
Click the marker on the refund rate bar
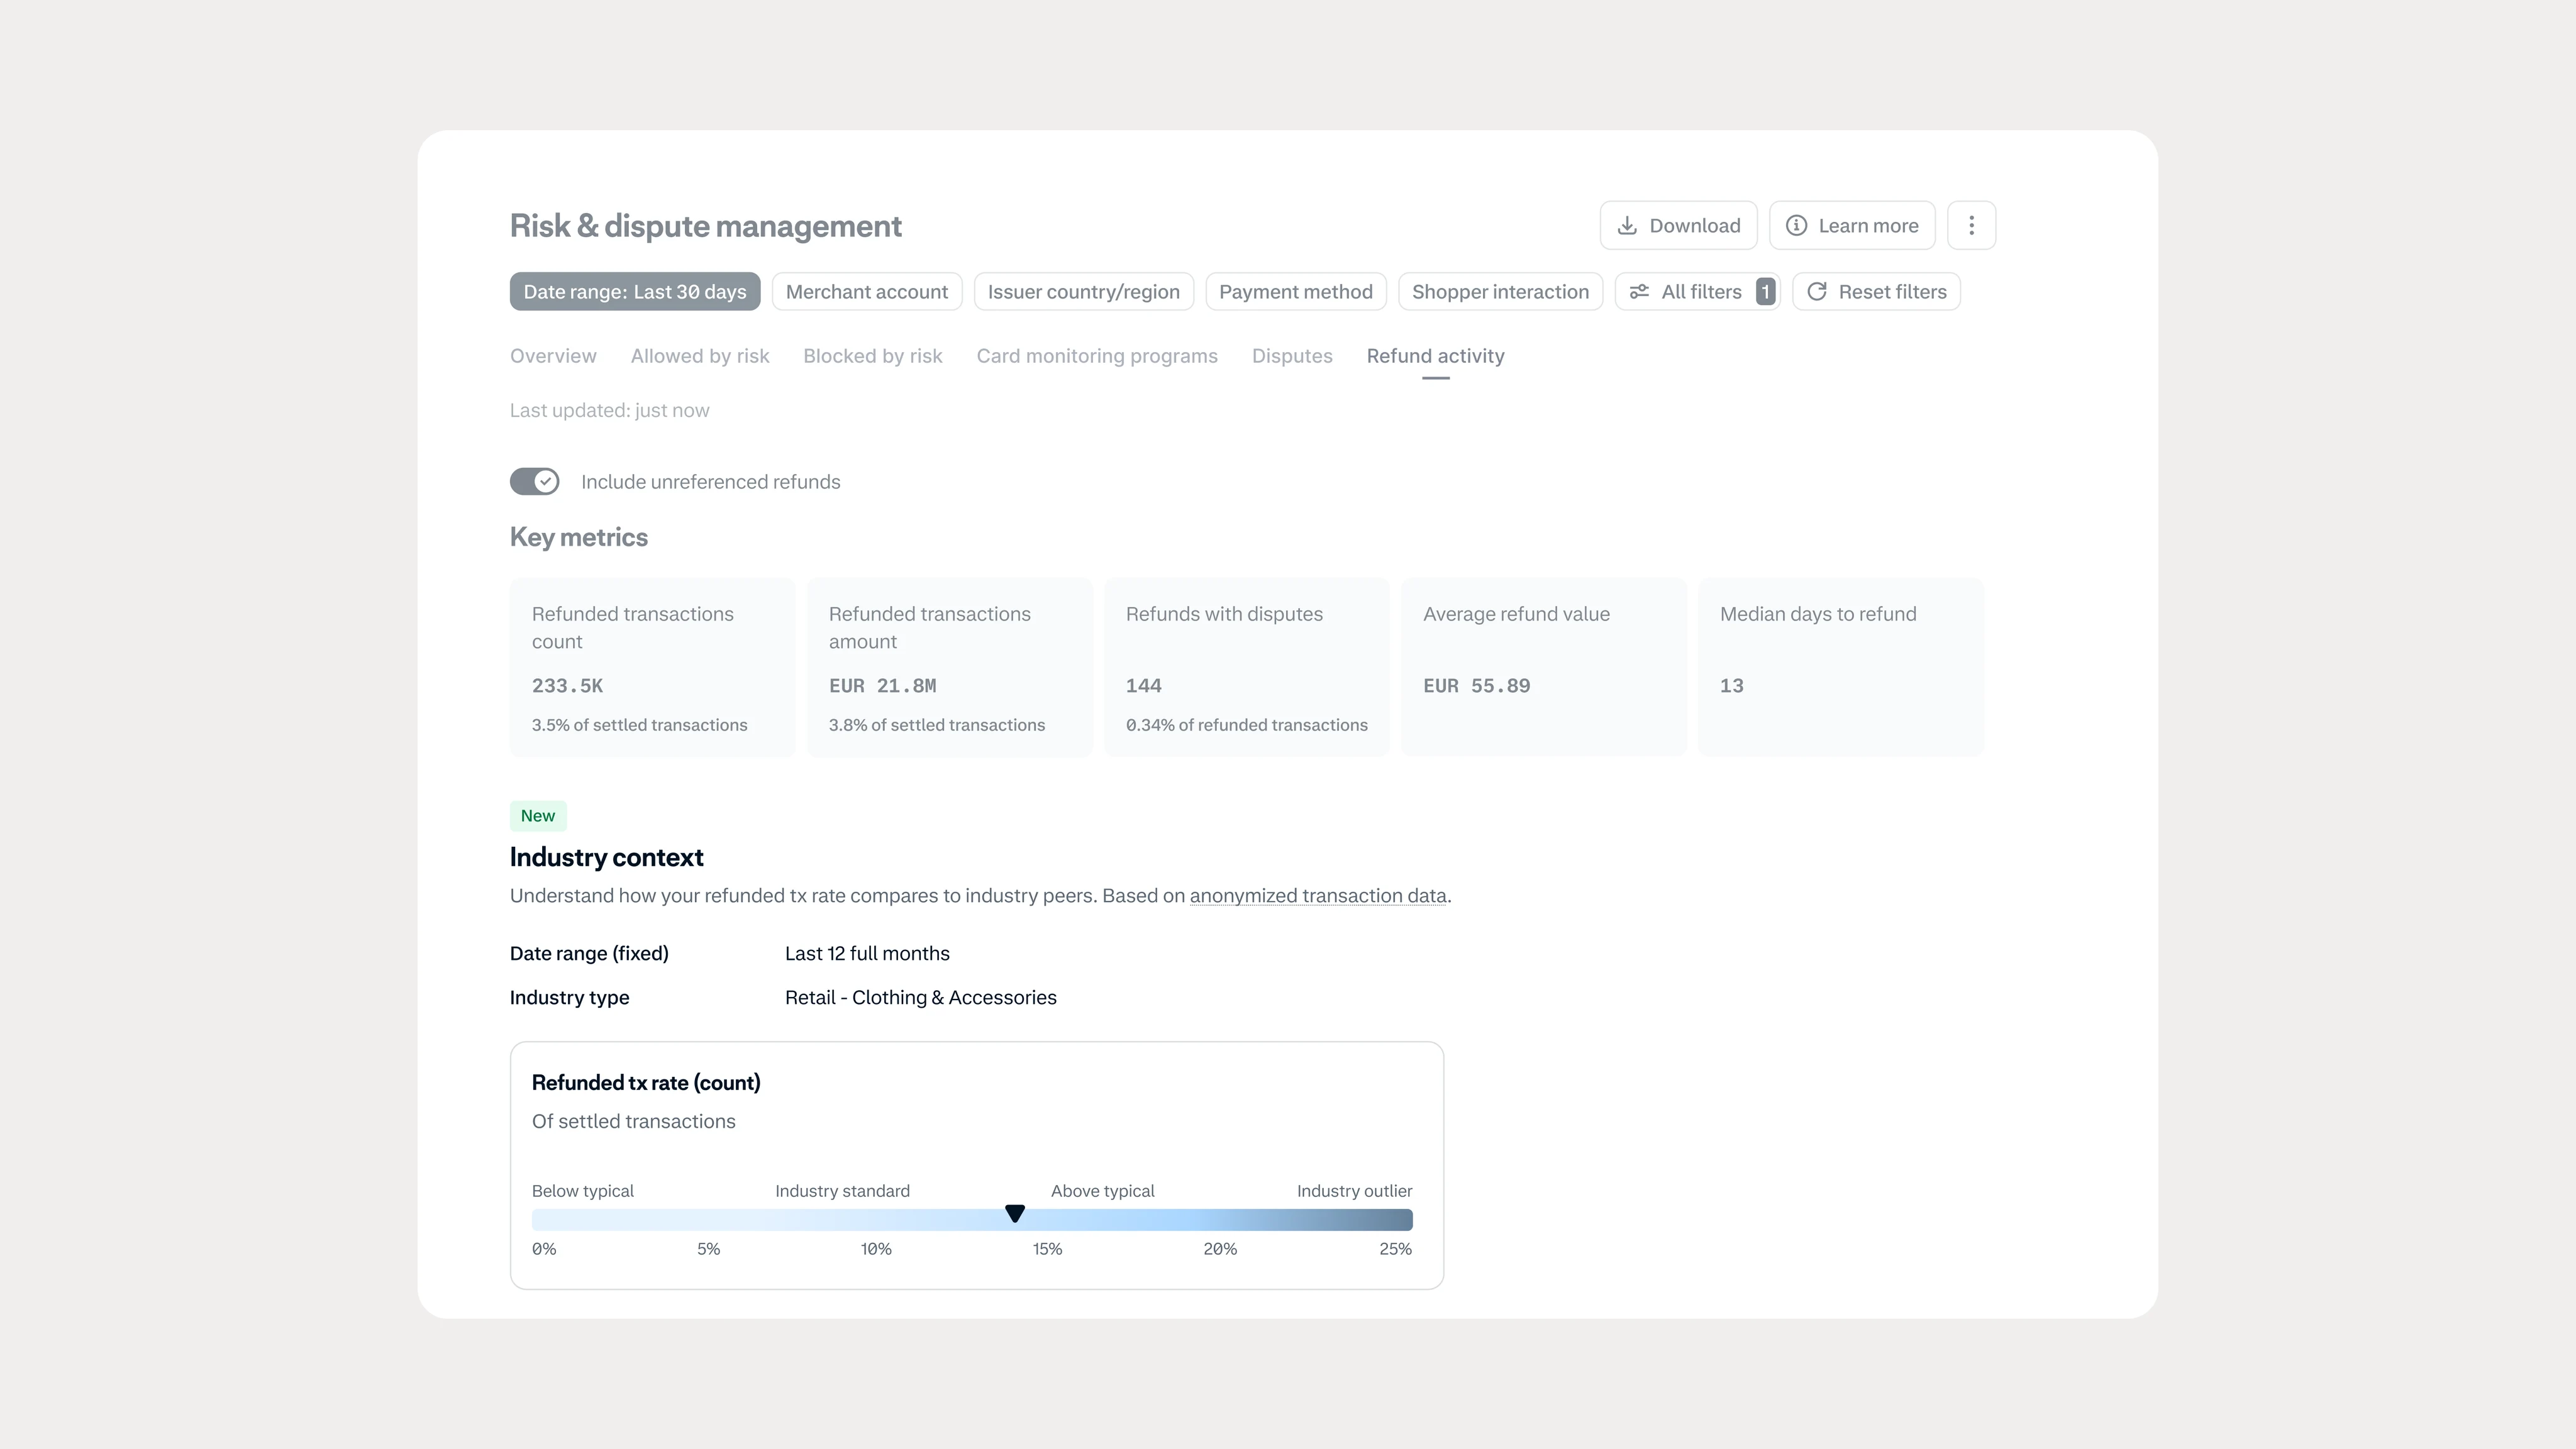1015,1213
